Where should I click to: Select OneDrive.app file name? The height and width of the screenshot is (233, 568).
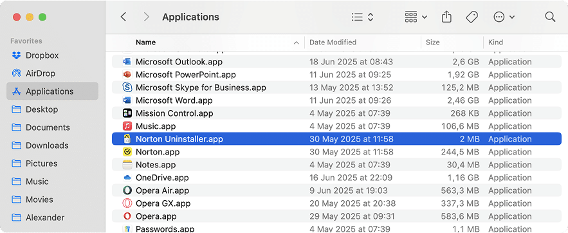click(x=162, y=178)
